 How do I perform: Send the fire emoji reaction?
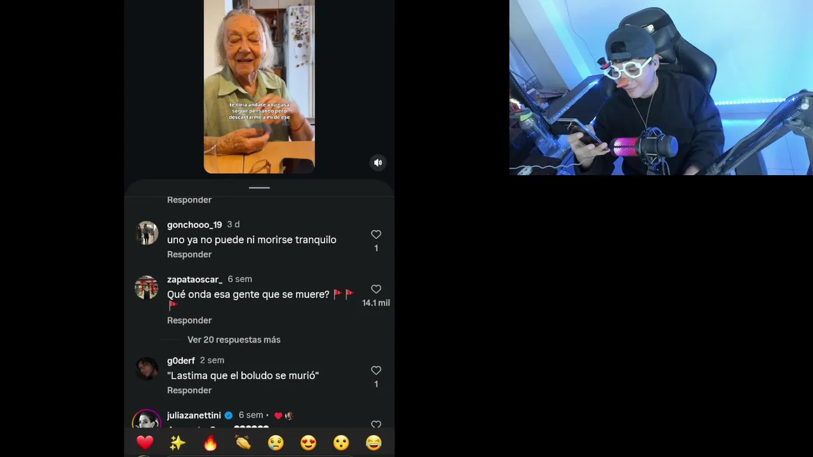pyautogui.click(x=210, y=442)
